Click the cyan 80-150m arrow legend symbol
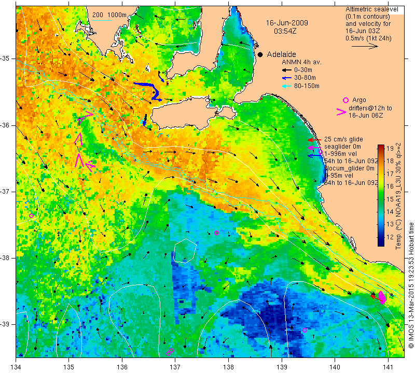The image size is (415, 373). tap(287, 86)
